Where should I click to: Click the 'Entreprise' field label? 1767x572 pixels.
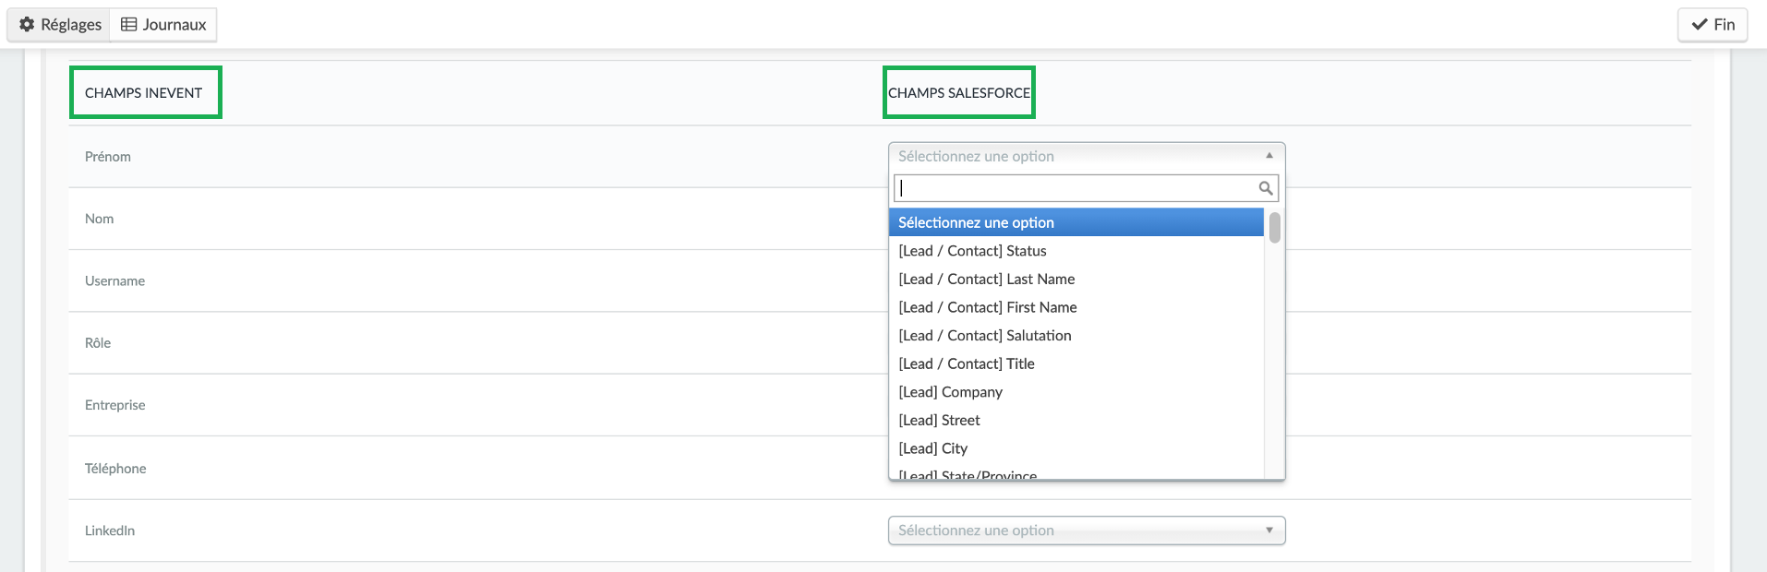(115, 405)
